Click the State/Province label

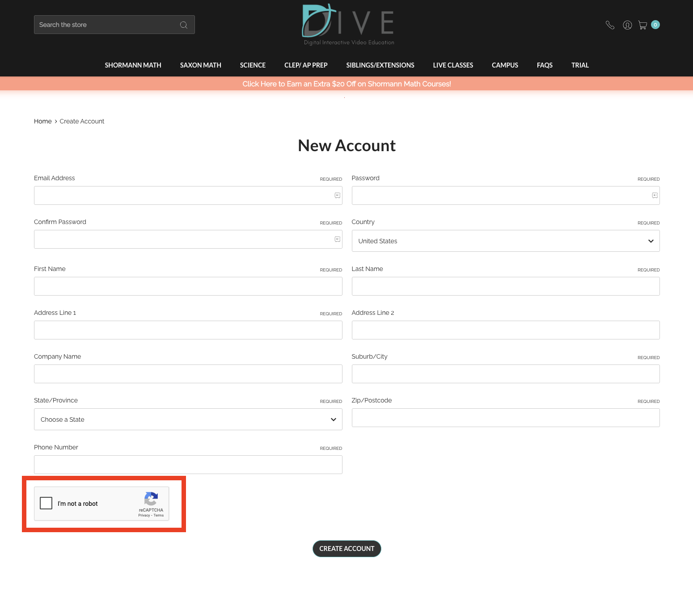(56, 400)
